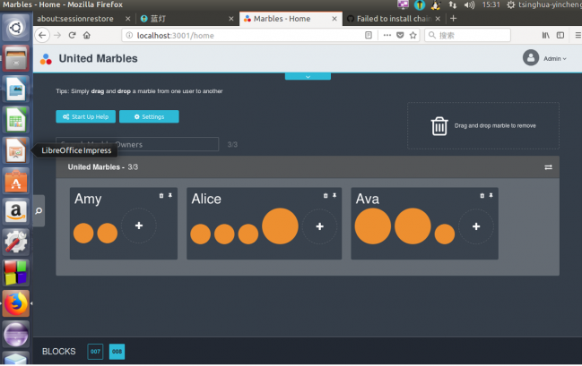Screen dimensions: 582x366
Task: Click the swap arrows icon on United Marbles bar
Action: [x=548, y=167]
